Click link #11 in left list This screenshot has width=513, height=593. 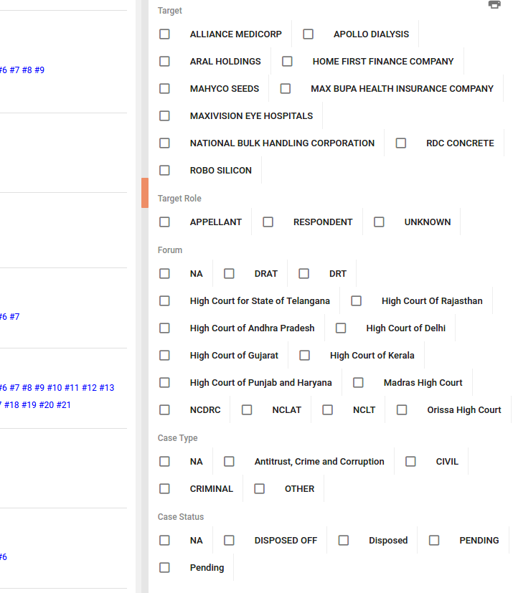(x=72, y=388)
